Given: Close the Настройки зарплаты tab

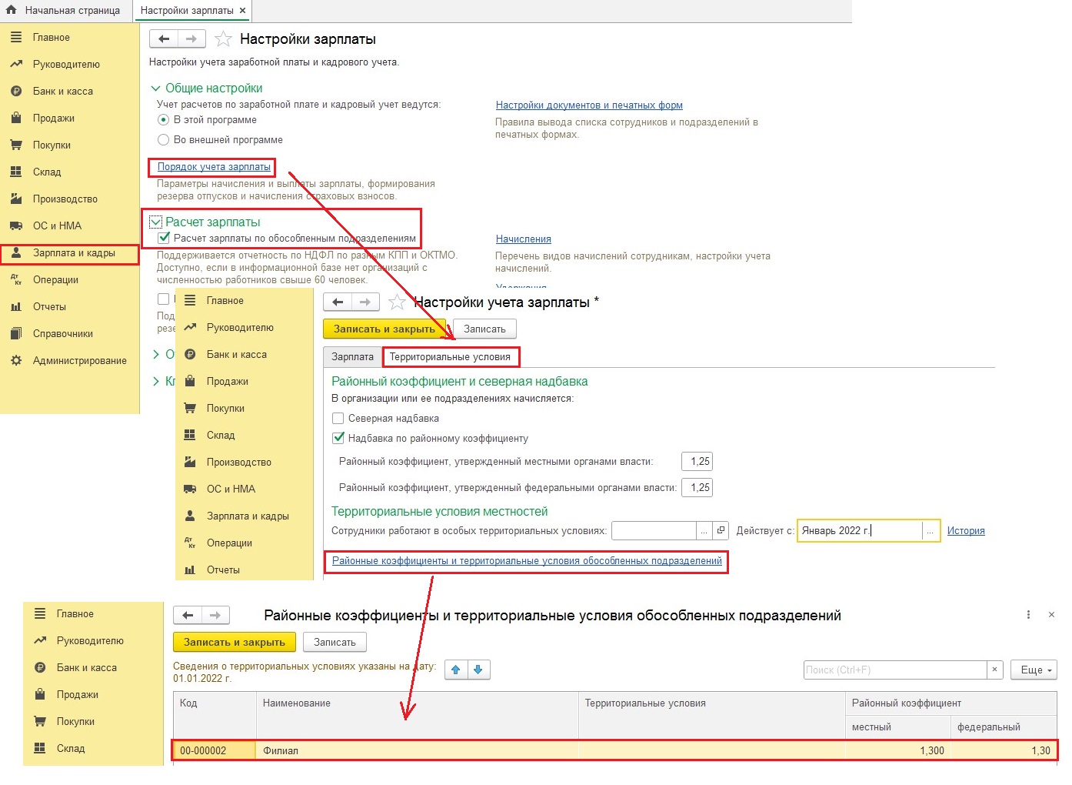Looking at the screenshot, I should pyautogui.click(x=243, y=11).
